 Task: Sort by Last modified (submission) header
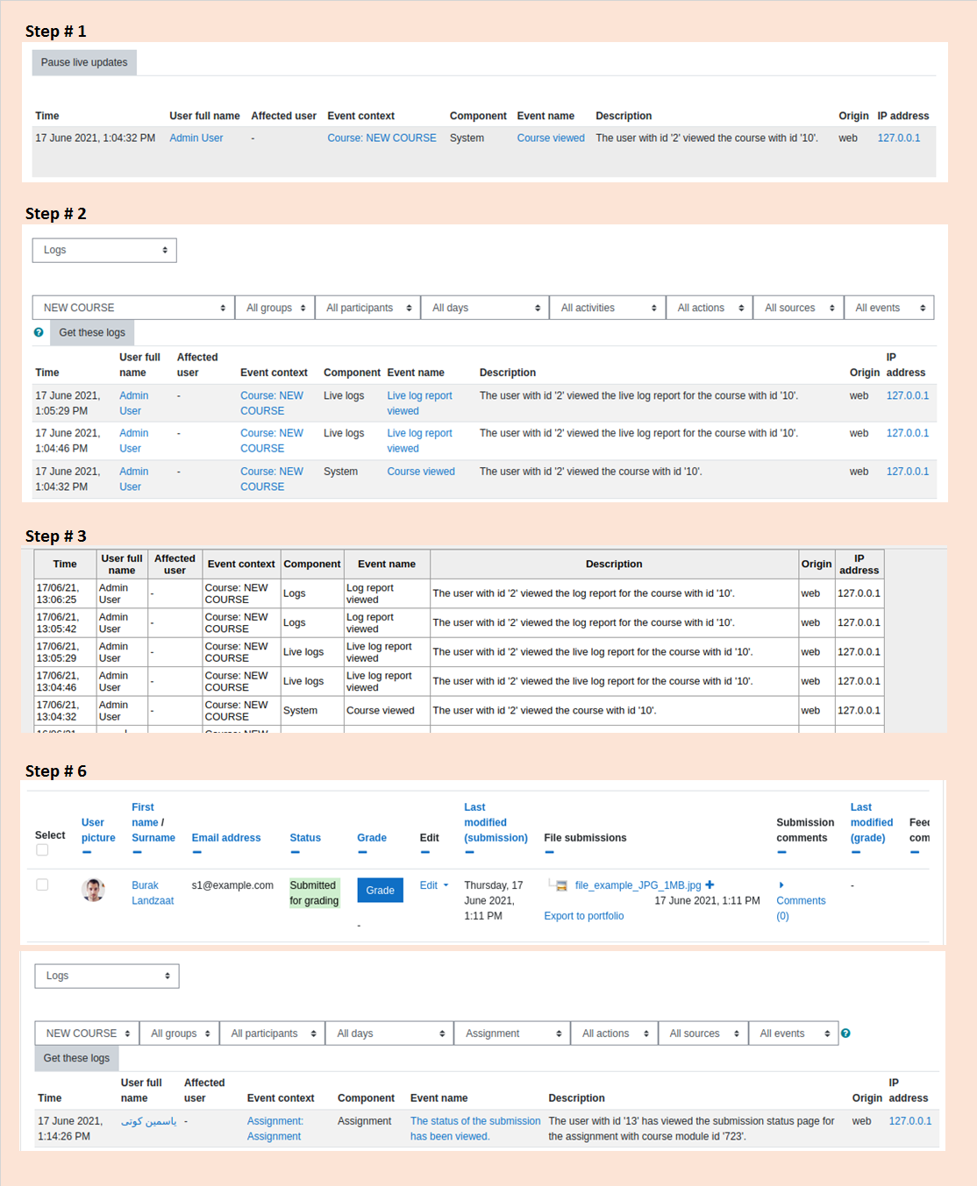[x=496, y=822]
